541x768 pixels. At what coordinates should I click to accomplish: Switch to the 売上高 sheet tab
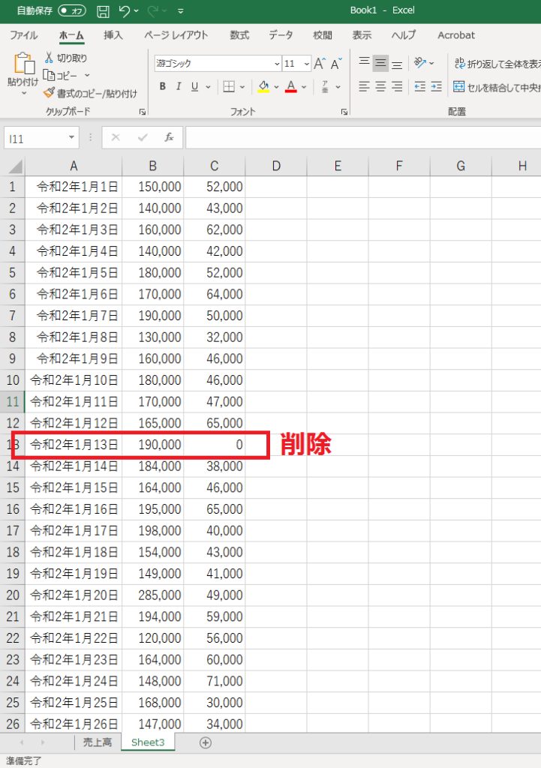coord(97,742)
